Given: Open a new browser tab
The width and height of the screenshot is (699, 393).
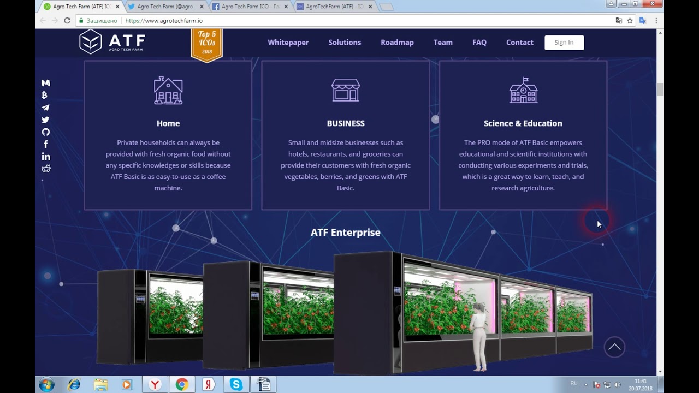Looking at the screenshot, I should (x=386, y=7).
